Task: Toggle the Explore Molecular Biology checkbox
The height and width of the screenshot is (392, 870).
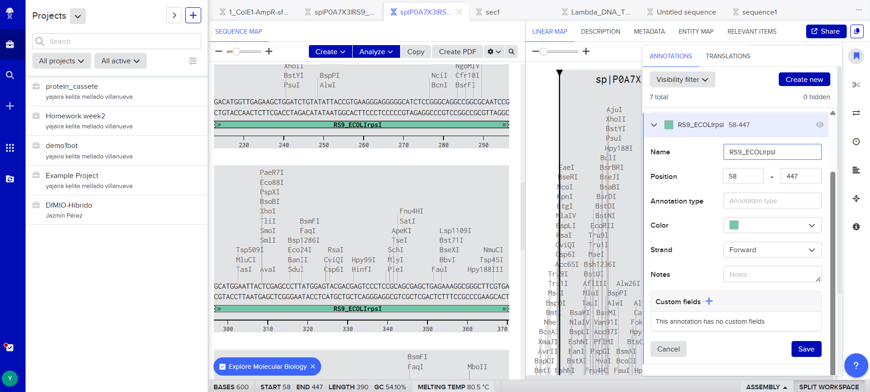Action: 223,367
